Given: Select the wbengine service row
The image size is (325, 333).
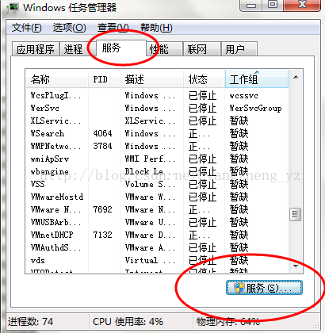Looking at the screenshot, I should 157,171.
